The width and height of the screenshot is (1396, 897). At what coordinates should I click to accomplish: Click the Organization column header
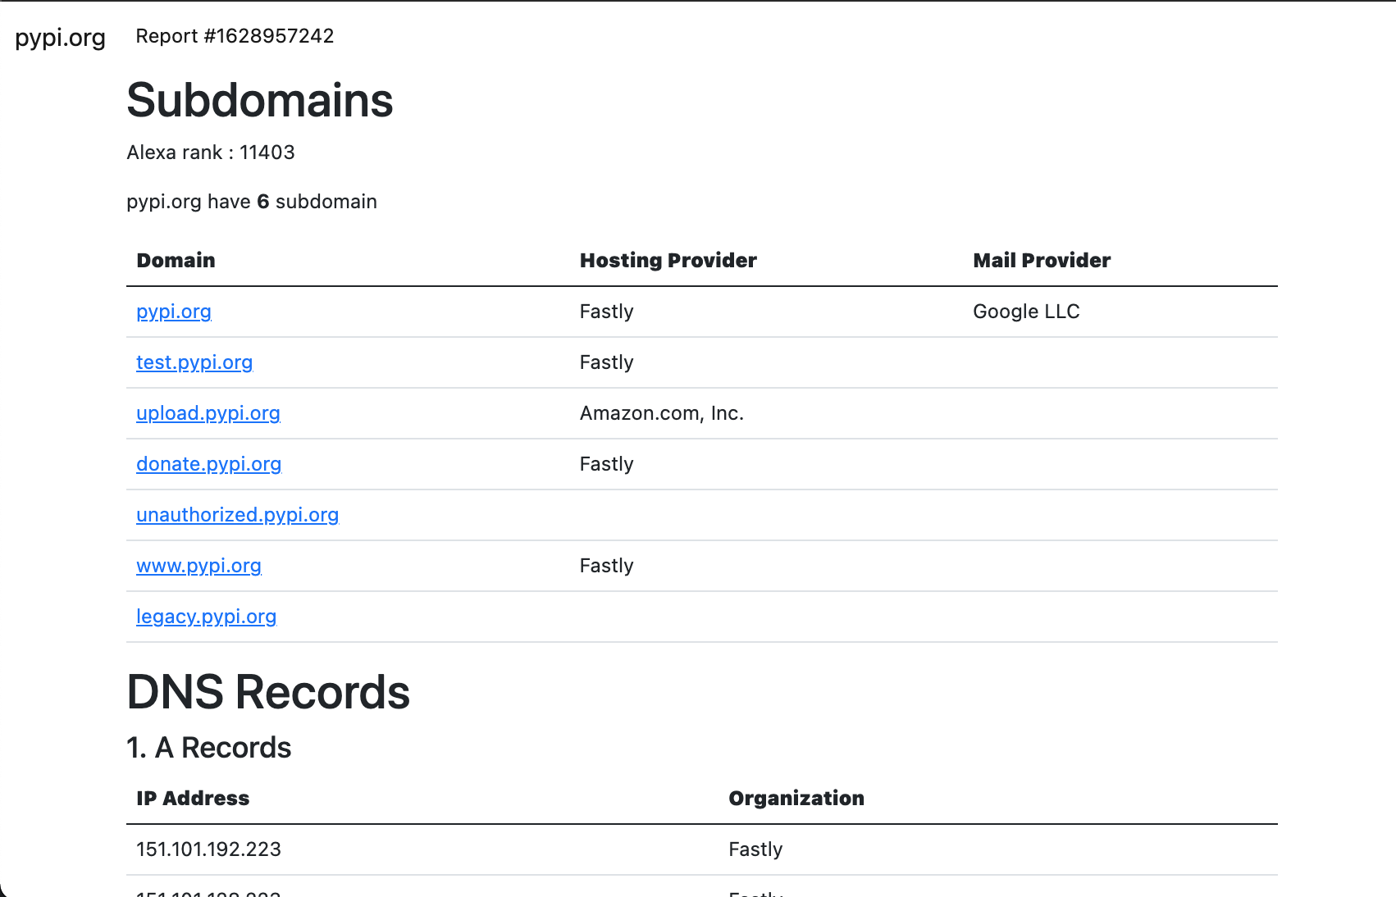tap(796, 799)
